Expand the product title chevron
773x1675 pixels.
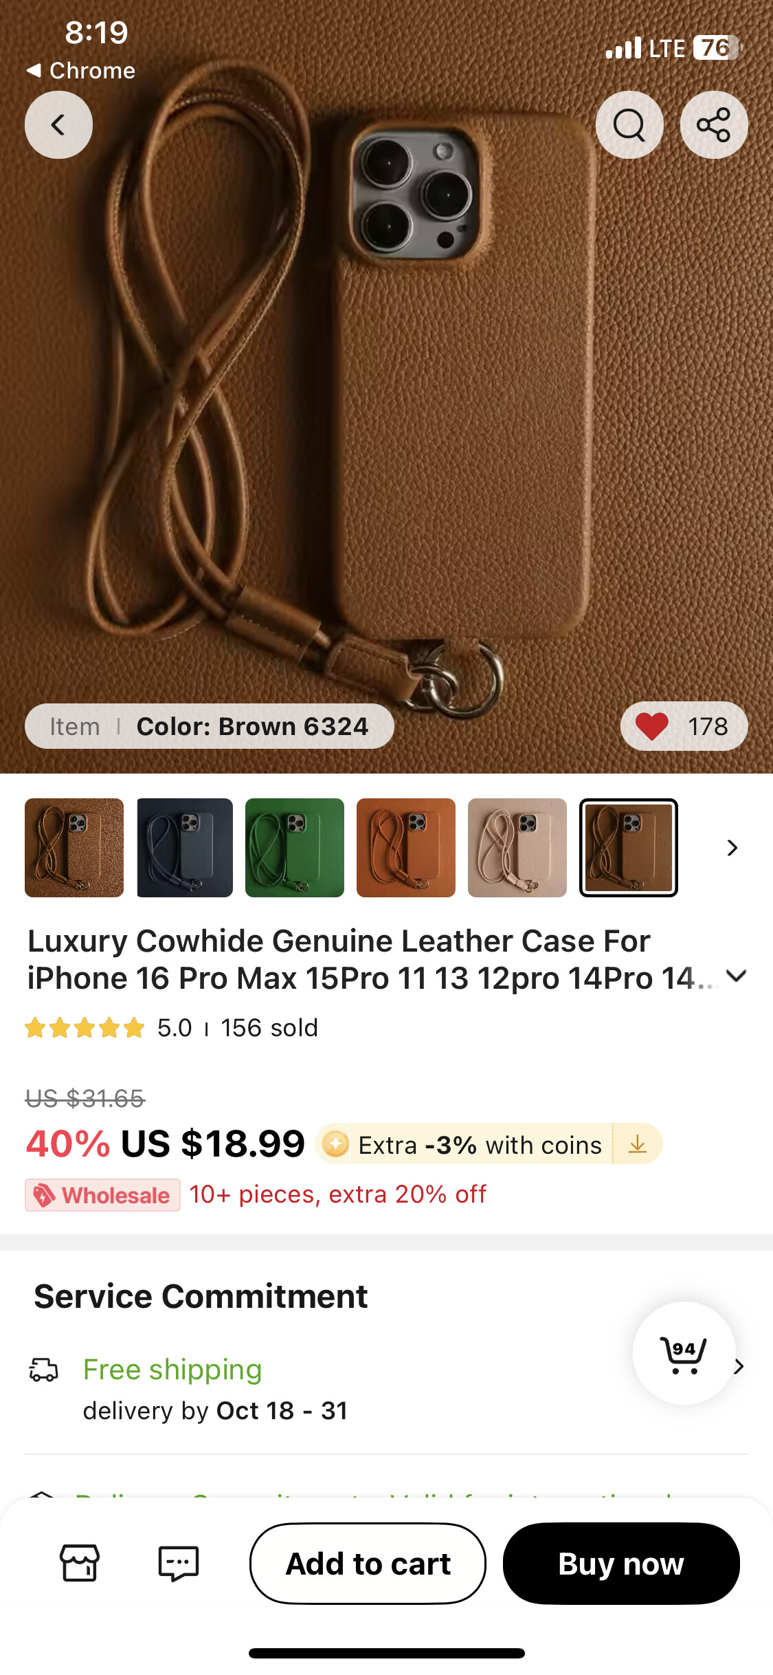[736, 976]
